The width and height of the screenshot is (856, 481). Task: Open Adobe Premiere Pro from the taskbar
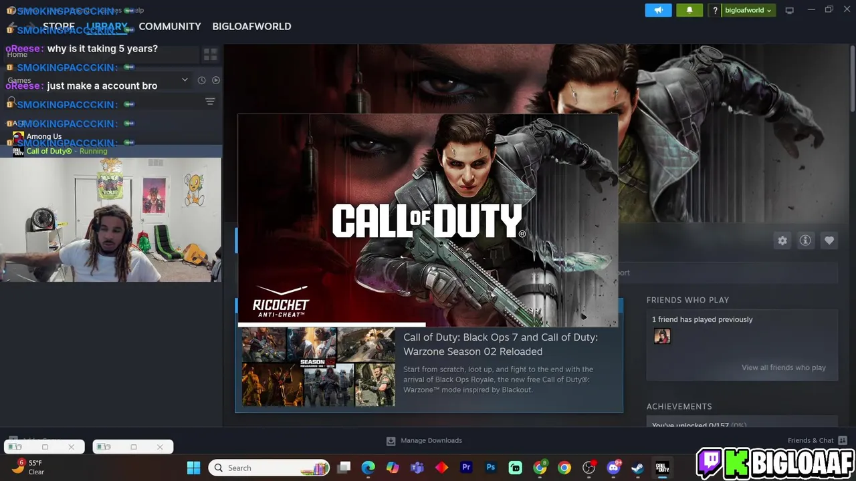pos(466,468)
